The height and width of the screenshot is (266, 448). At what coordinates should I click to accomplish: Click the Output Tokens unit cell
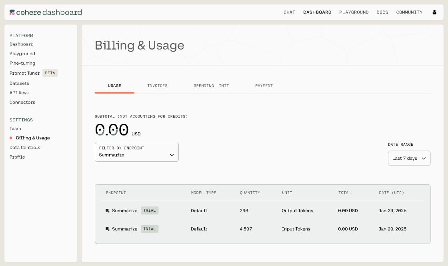click(298, 210)
